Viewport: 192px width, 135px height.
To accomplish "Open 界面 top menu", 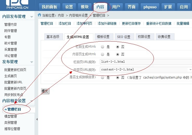I will [132, 7].
